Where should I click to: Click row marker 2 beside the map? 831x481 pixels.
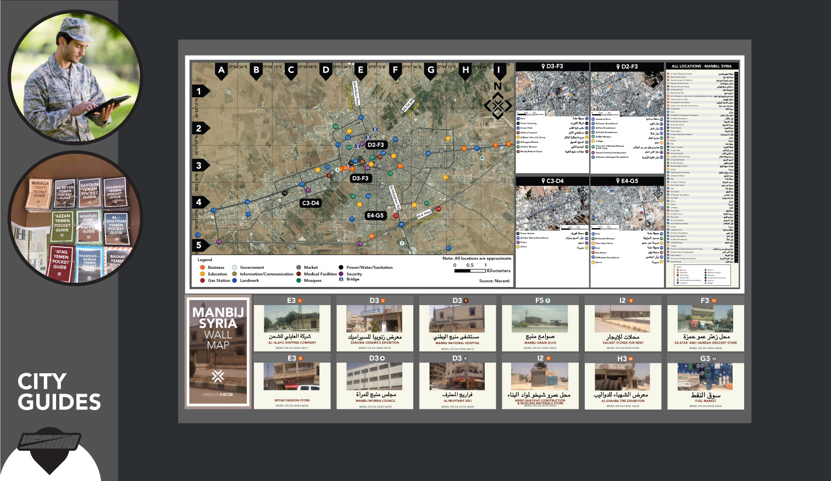tap(201, 129)
